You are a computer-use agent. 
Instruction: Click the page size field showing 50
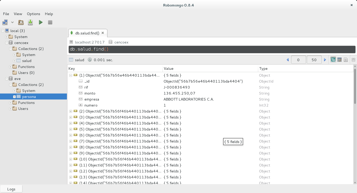point(314,60)
